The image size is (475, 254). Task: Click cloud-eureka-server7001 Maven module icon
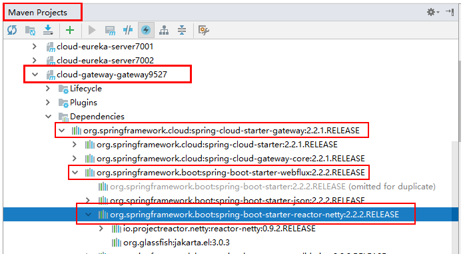pos(51,47)
